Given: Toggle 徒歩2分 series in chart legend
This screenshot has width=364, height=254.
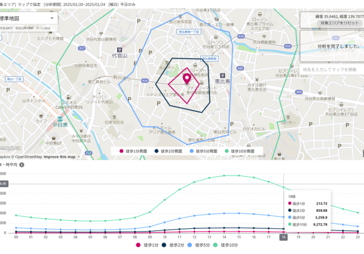Looking at the screenshot, I should click(173, 245).
